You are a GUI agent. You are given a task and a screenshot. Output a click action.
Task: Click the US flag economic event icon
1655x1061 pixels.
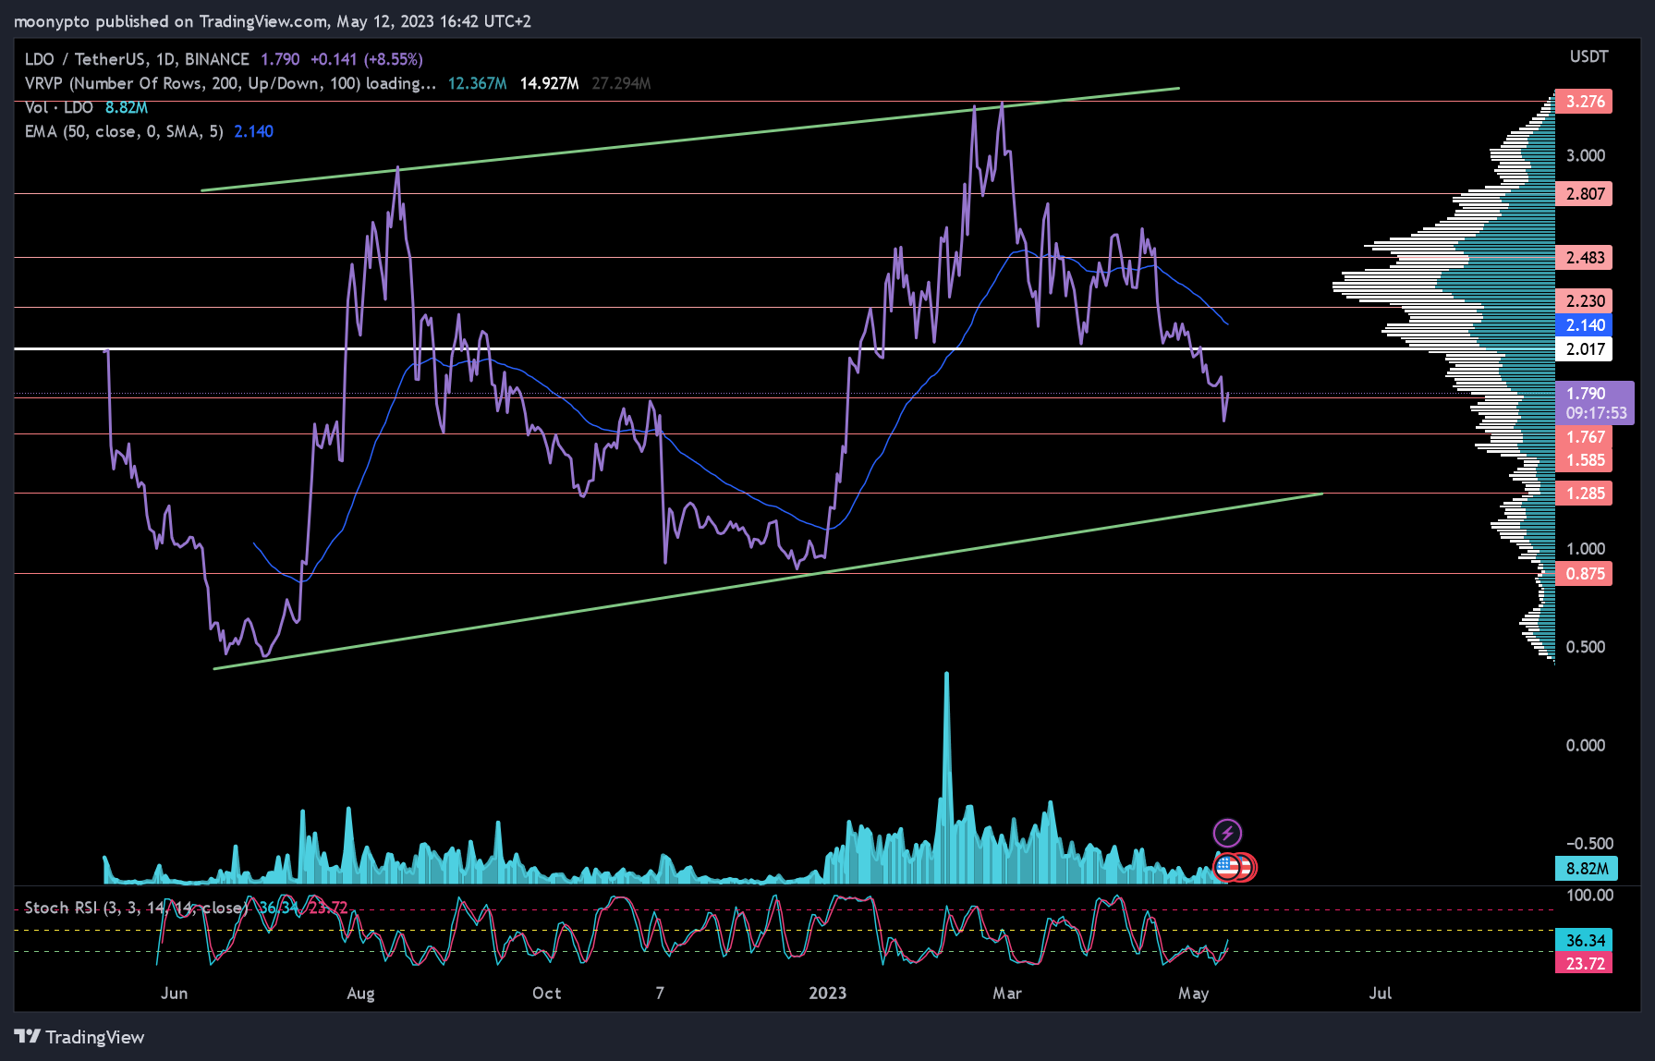pos(1227,867)
